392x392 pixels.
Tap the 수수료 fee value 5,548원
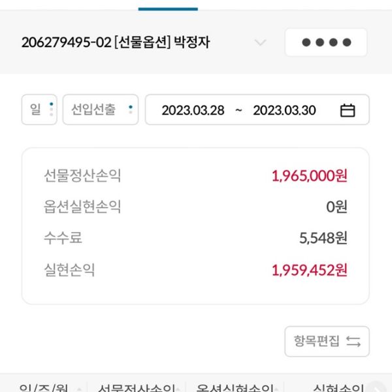tap(323, 238)
